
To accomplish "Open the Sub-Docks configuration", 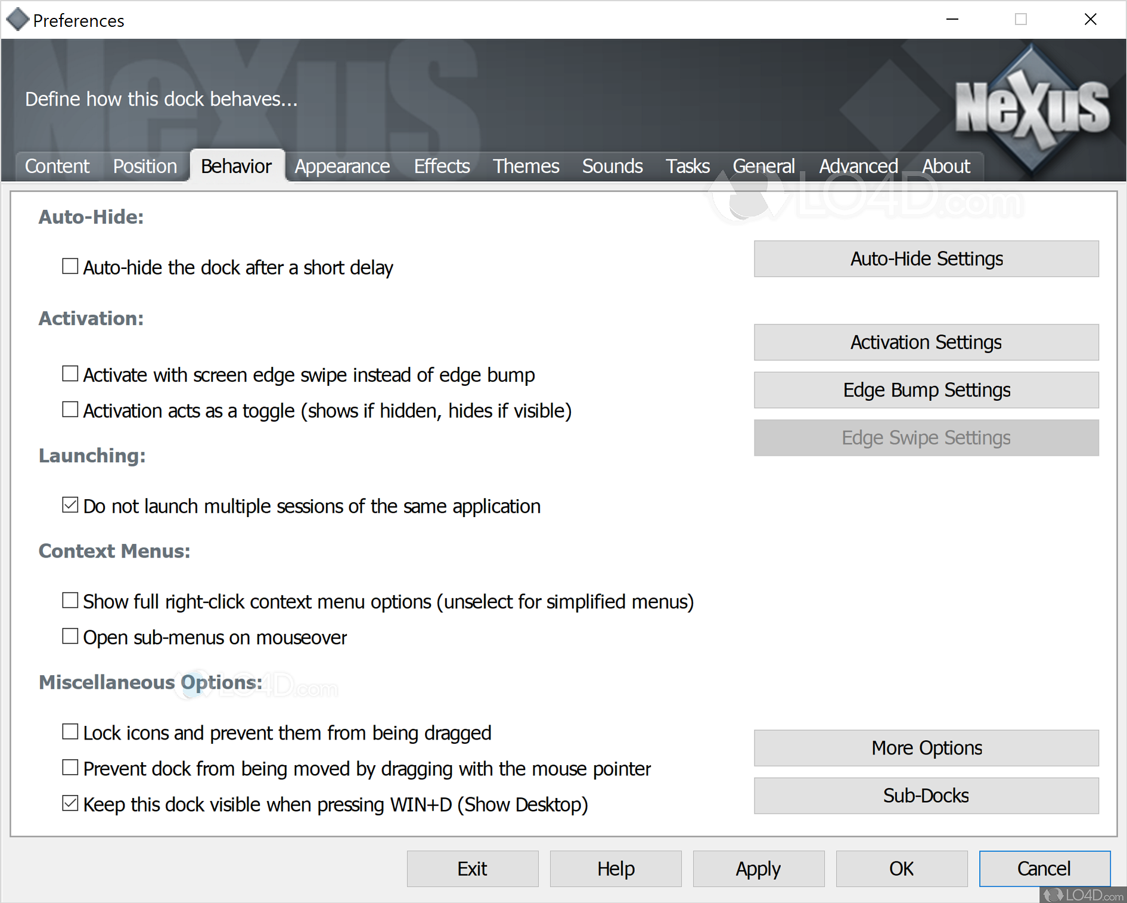I will coord(926,796).
